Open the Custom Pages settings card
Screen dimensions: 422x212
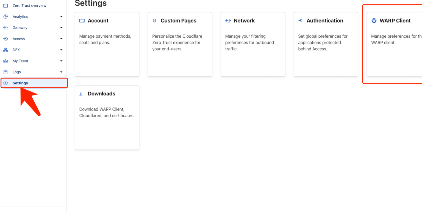[x=180, y=44]
